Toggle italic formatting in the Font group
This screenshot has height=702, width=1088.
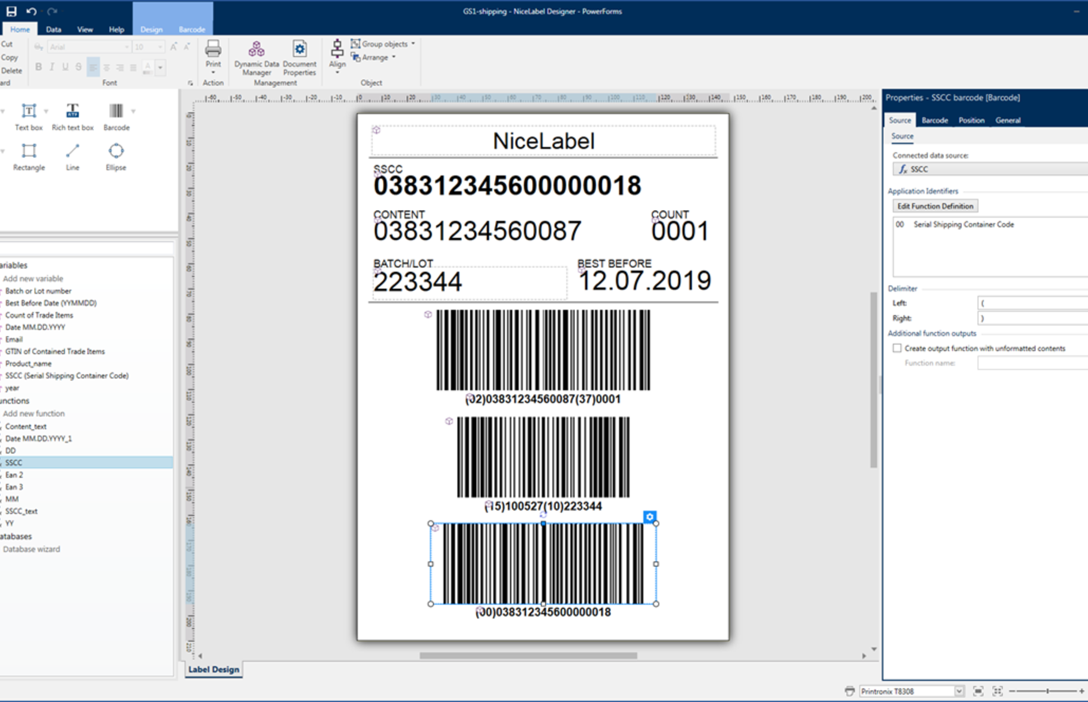(x=52, y=67)
